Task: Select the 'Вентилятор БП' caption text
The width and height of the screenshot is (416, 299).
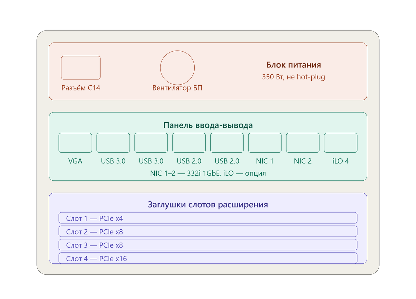Action: (x=177, y=88)
